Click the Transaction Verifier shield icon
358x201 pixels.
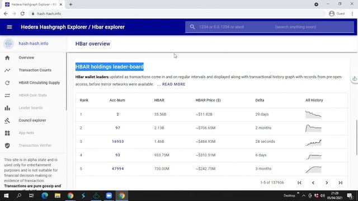pos(7,145)
